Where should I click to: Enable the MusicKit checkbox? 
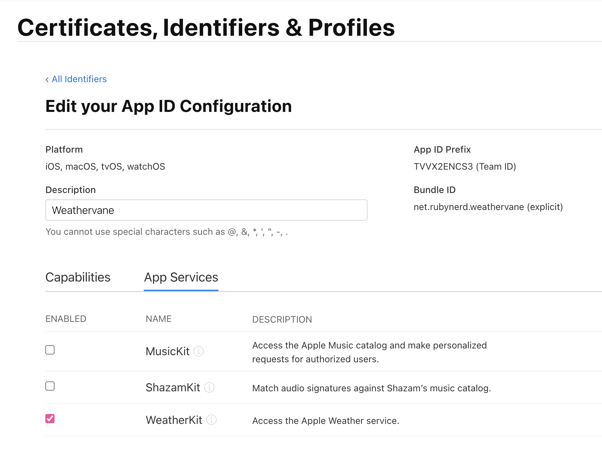pos(50,350)
